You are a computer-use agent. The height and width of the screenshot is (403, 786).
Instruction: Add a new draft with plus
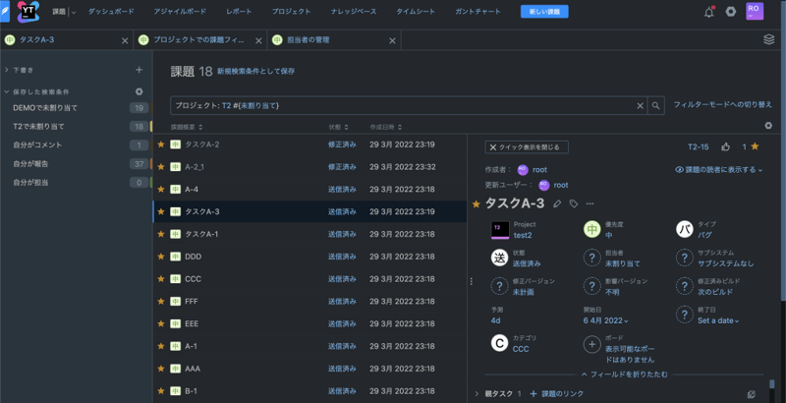(x=139, y=70)
